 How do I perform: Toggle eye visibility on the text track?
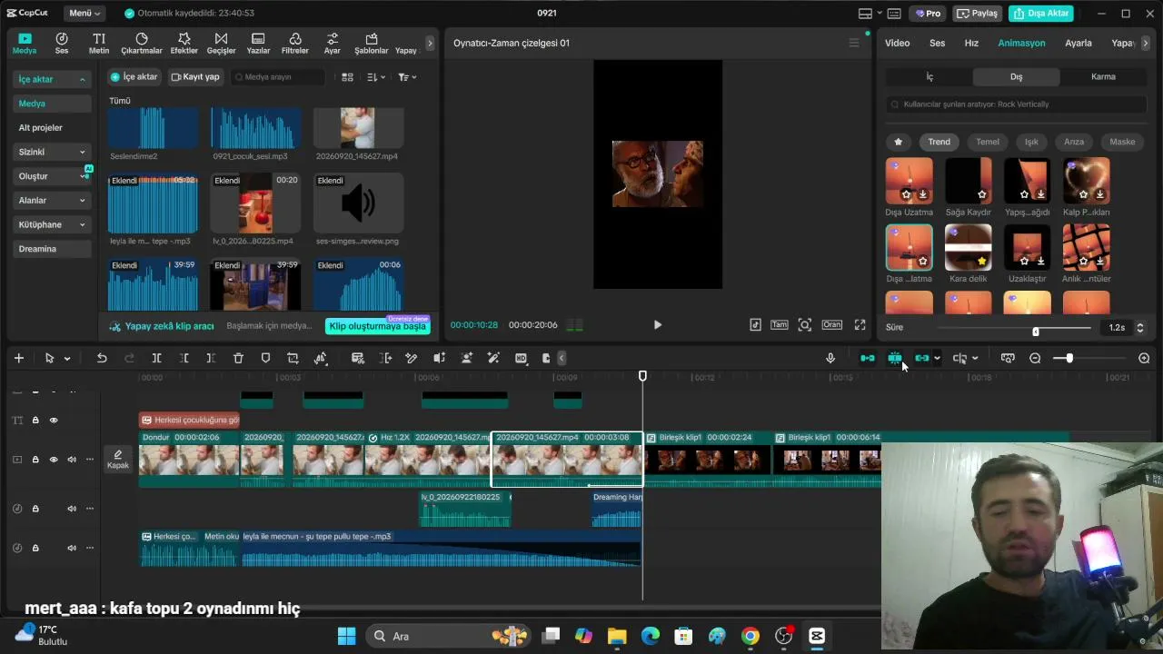point(54,420)
